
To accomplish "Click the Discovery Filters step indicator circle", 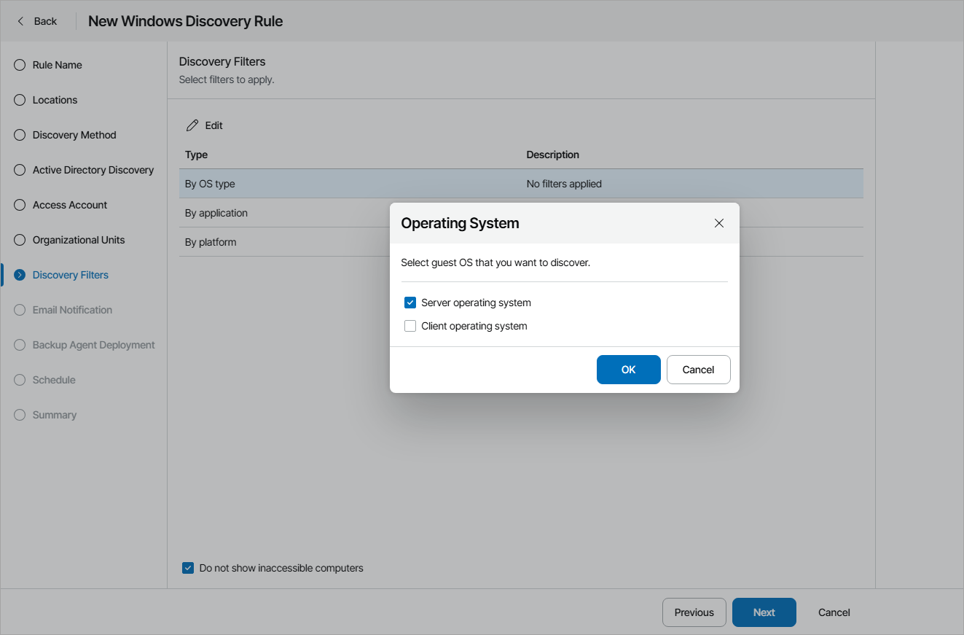I will pos(19,275).
